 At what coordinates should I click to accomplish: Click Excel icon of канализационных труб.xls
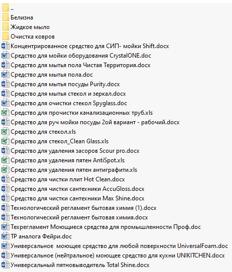coord(5,113)
